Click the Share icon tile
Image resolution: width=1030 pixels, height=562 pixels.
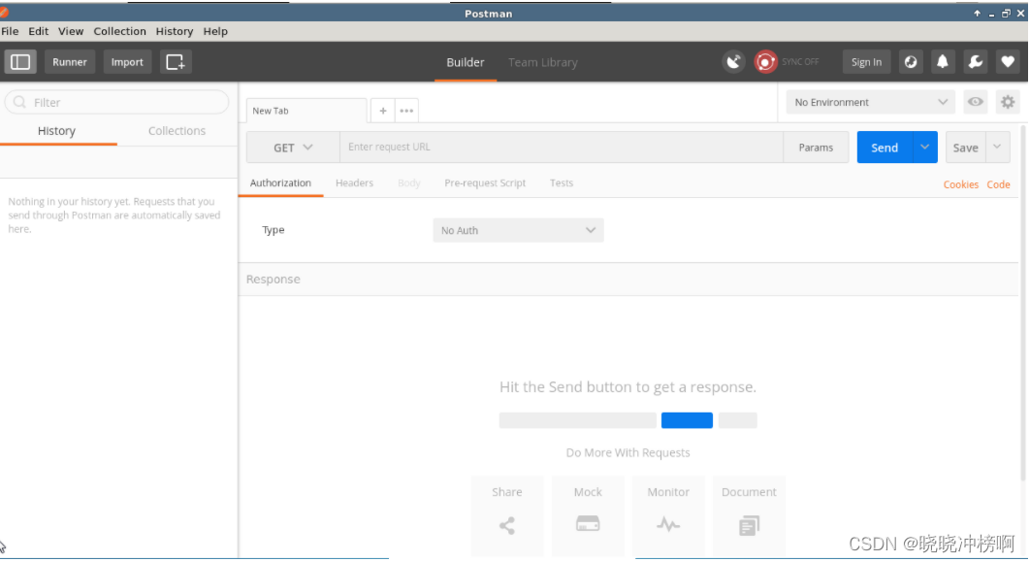click(507, 516)
